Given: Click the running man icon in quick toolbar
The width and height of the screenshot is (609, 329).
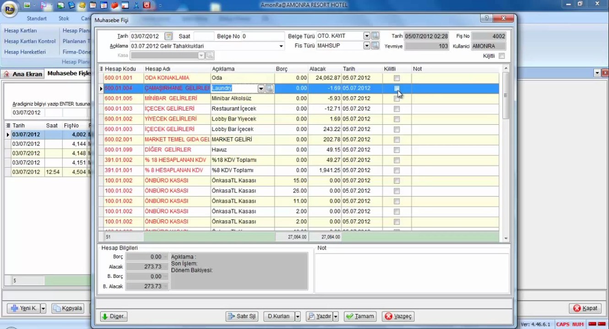Looking at the screenshot, I should 136,5.
